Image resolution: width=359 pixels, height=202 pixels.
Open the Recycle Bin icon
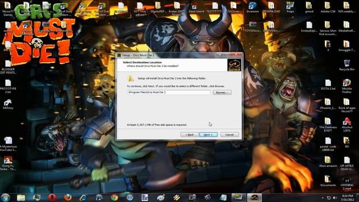point(347,65)
